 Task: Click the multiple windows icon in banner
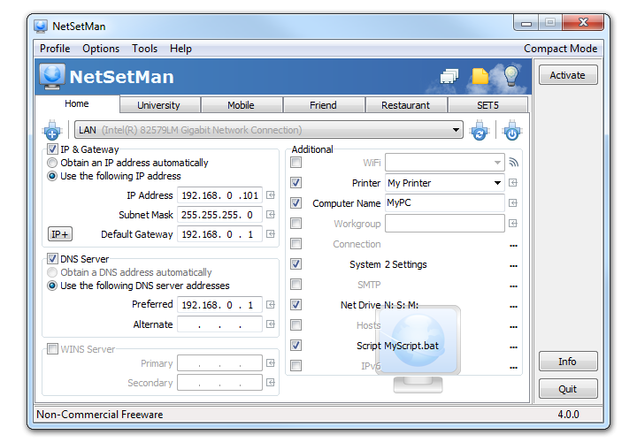coord(449,76)
